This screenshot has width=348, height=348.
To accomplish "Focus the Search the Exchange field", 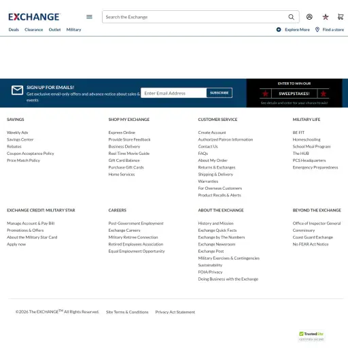I will coord(195,17).
